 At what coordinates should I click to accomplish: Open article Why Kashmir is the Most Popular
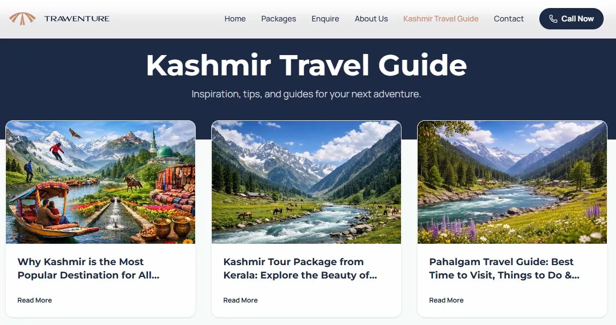point(88,268)
